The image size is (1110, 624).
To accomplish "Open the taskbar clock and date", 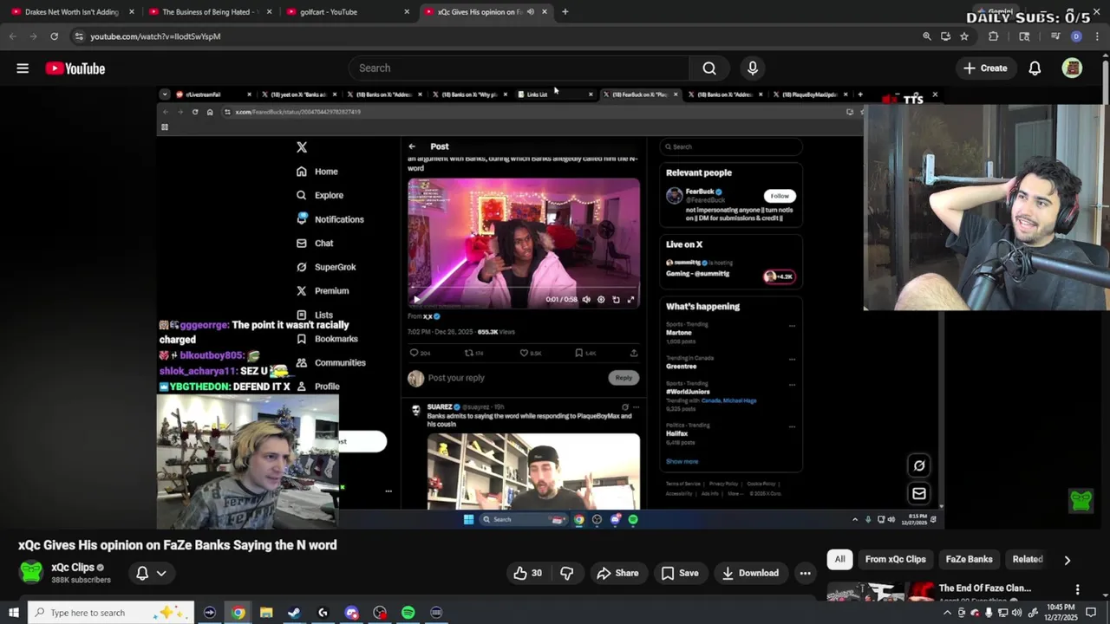I will click(x=1061, y=613).
